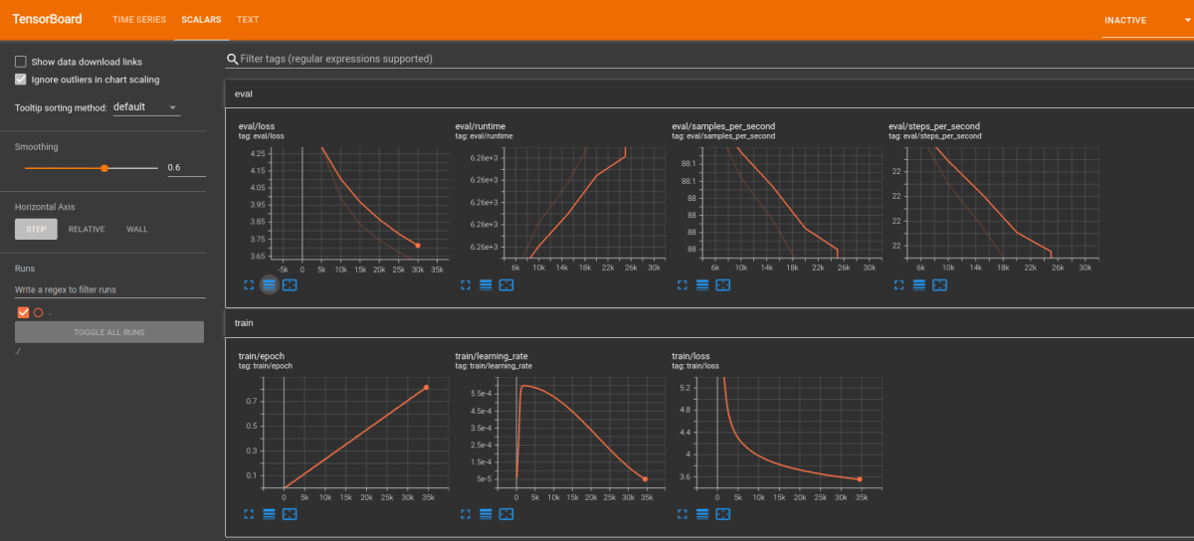Fit domain to data on eval/runtime

(x=506, y=285)
